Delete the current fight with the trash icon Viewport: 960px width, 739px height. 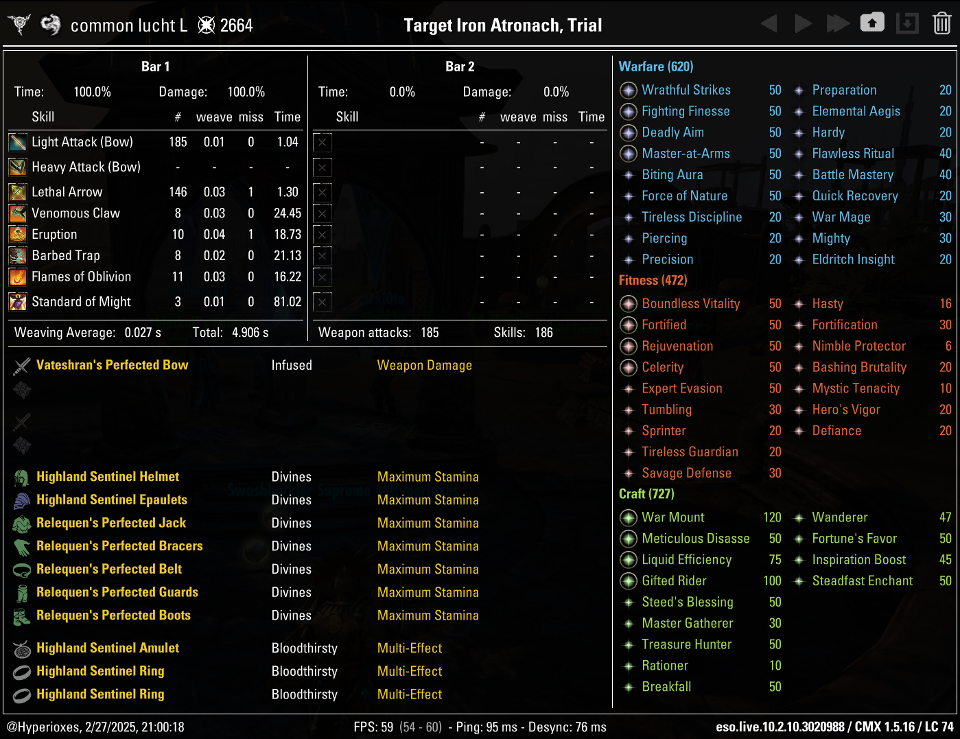click(x=941, y=23)
